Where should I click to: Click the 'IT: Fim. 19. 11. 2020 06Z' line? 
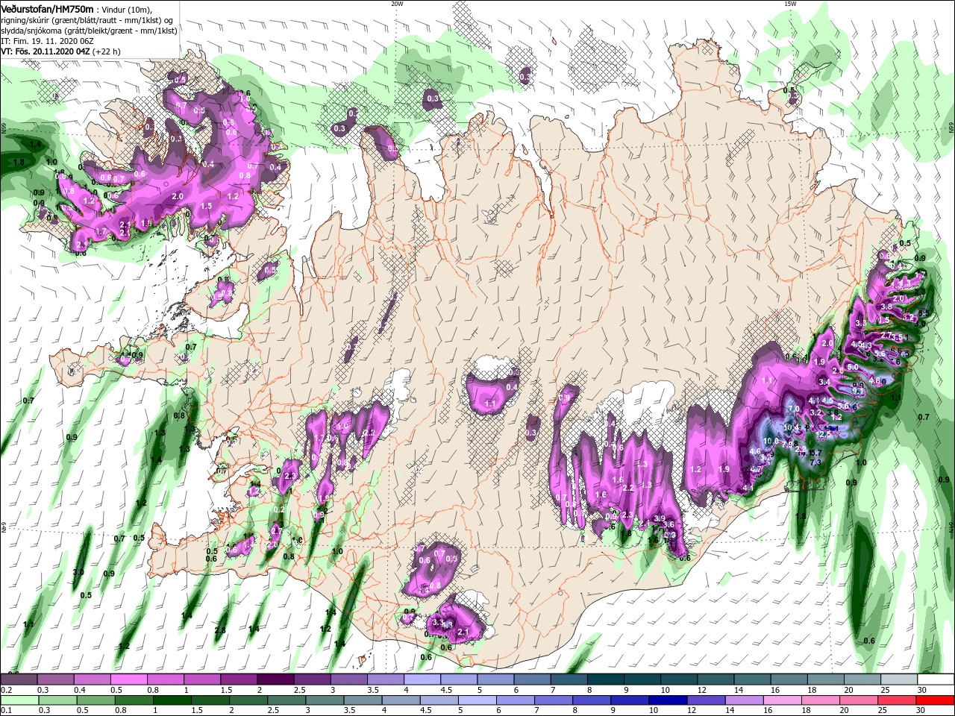coord(47,41)
